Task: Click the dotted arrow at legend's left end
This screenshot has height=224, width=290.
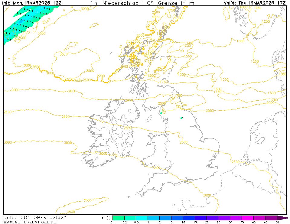Action: click(106, 218)
